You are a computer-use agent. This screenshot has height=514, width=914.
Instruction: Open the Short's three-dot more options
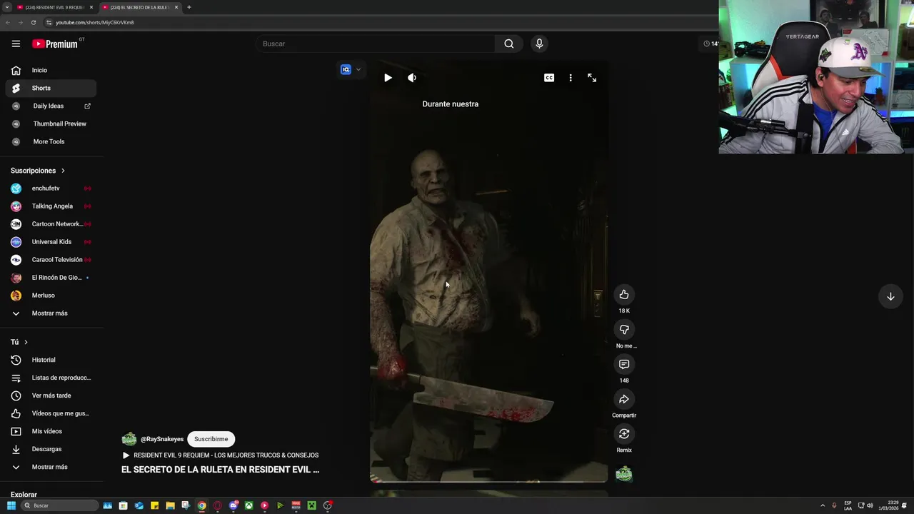(571, 78)
